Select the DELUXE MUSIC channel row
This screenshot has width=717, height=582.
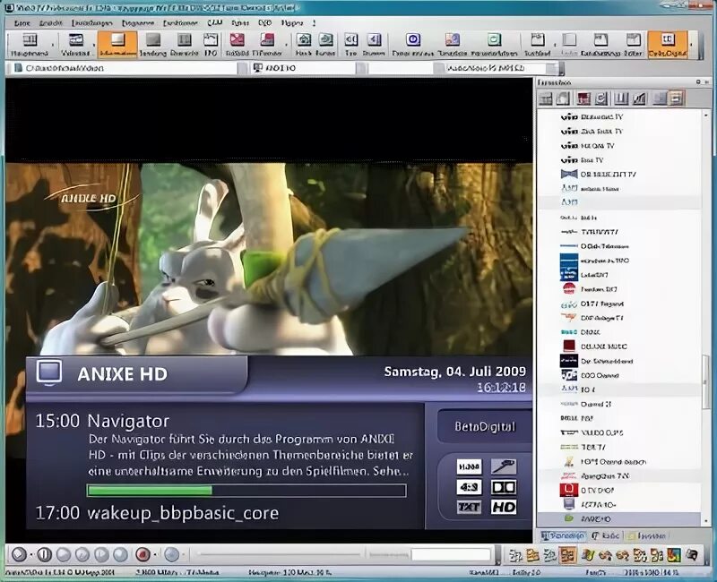(619, 347)
